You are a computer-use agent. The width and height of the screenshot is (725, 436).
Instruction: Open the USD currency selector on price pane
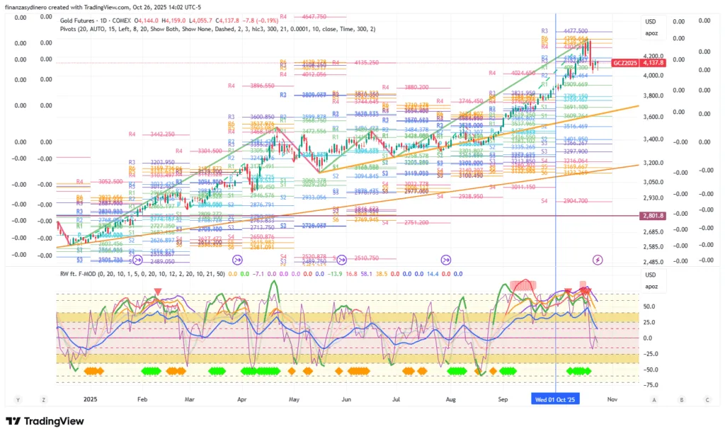(651, 21)
